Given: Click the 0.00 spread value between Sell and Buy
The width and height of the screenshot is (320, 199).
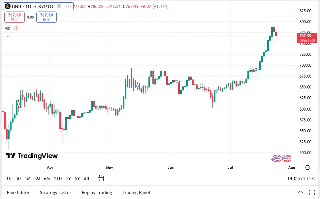Looking at the screenshot, I should point(30,17).
